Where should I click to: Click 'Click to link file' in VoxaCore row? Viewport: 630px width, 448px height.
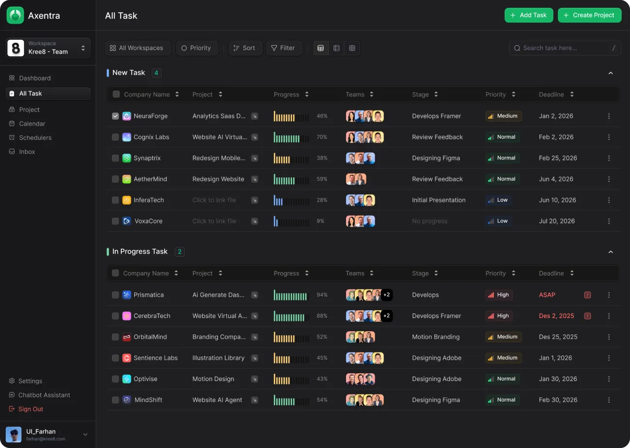[214, 221]
